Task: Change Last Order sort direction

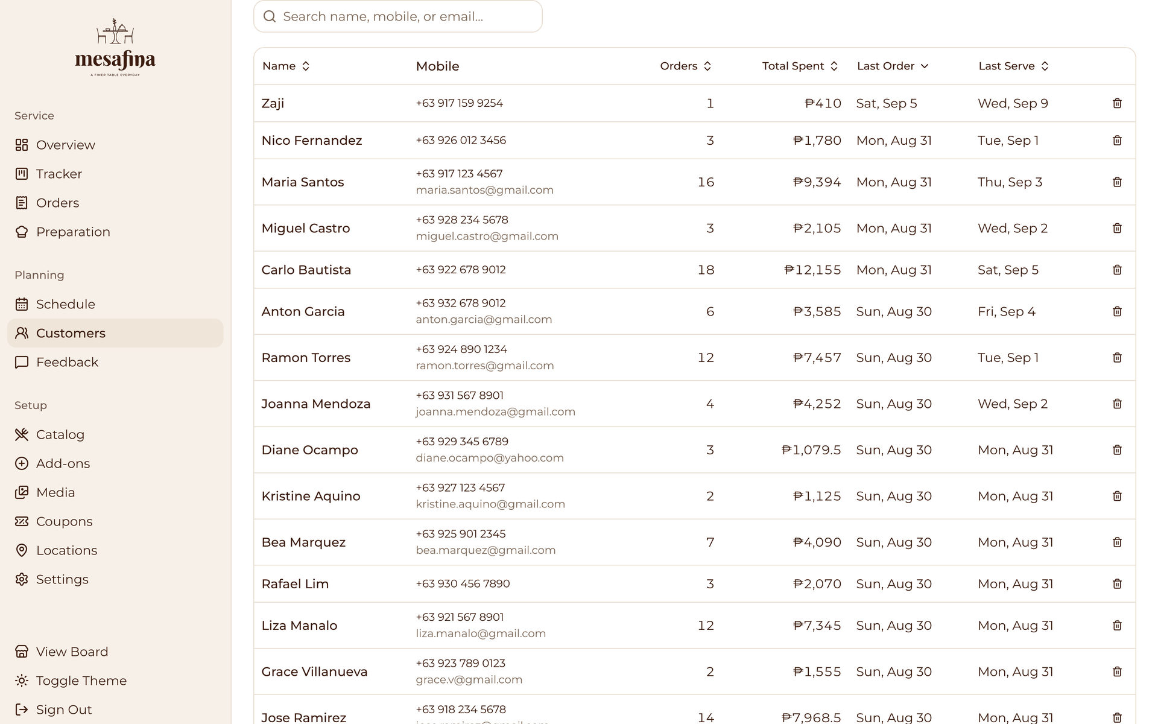Action: (x=893, y=66)
